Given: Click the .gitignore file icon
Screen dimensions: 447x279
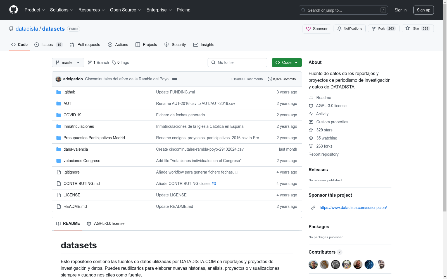Looking at the screenshot, I should pos(59,172).
